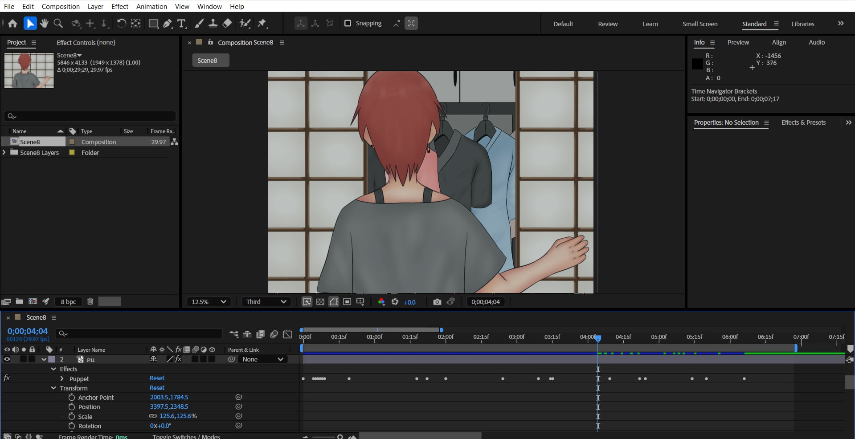Screen dimensions: 855x439
Task: Reset the Puppet effect
Action: (x=157, y=378)
